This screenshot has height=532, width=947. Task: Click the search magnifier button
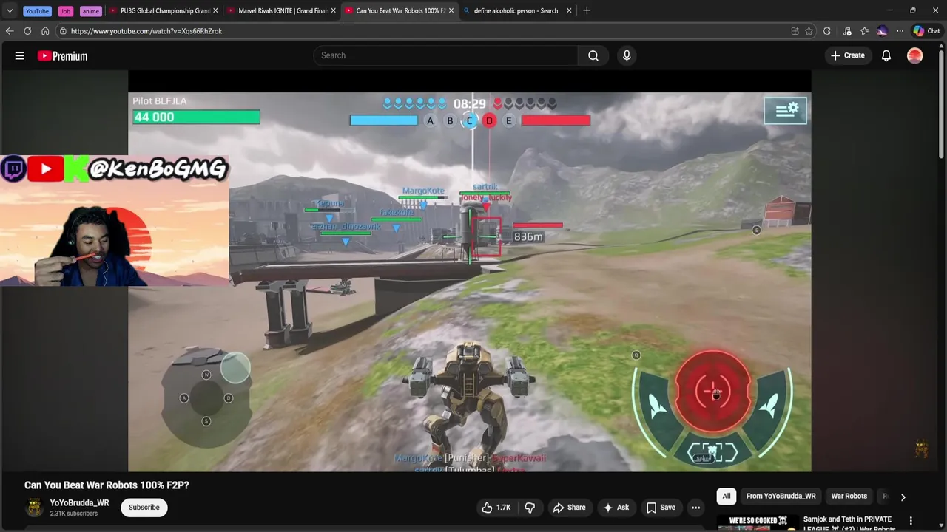coord(593,55)
